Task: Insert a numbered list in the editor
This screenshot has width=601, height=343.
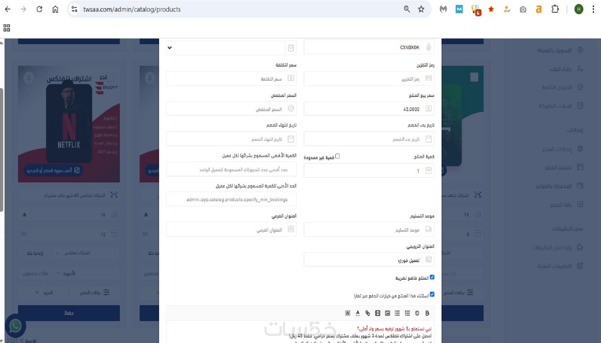Action: (407, 313)
